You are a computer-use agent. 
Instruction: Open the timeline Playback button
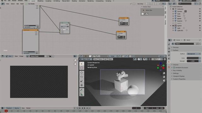10,108
